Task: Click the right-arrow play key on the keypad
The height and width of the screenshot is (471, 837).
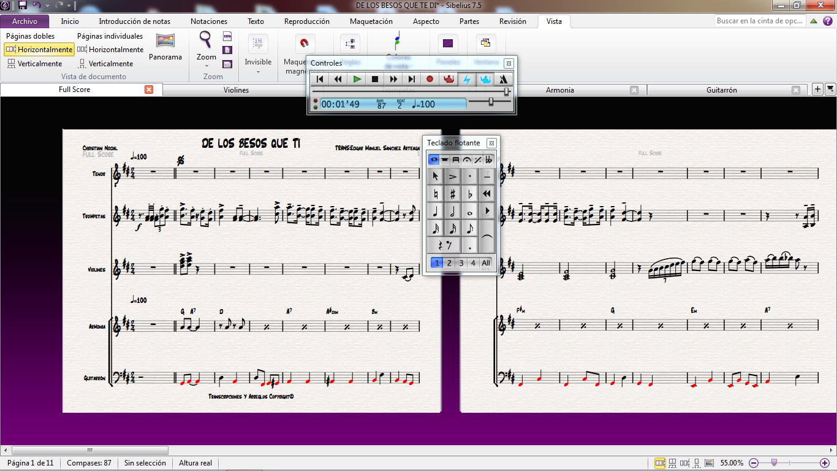Action: [x=487, y=212]
